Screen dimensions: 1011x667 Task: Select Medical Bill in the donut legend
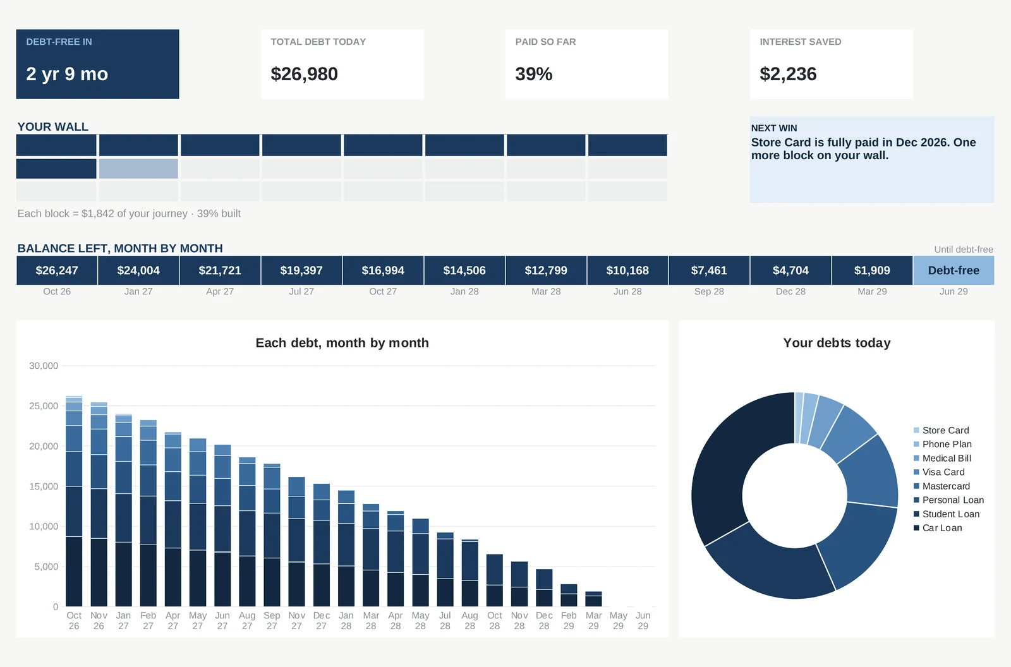(x=942, y=458)
